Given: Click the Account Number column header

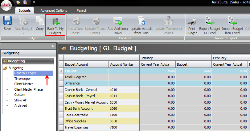Looking at the screenshot, I should (122, 64).
